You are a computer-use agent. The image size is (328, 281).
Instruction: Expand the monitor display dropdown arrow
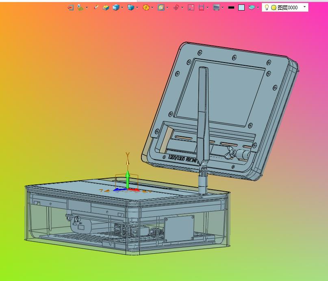(x=223, y=8)
